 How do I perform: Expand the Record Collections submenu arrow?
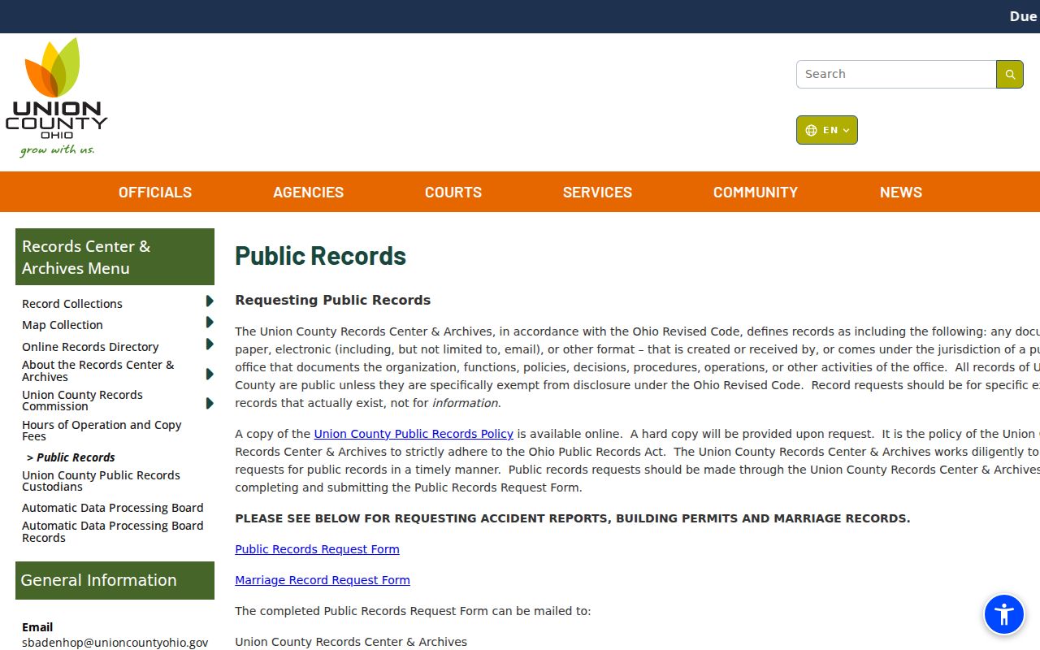pyautogui.click(x=210, y=301)
